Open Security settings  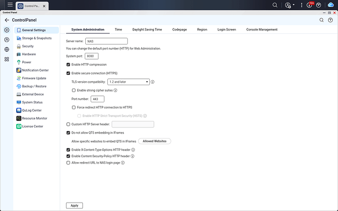(36, 46)
